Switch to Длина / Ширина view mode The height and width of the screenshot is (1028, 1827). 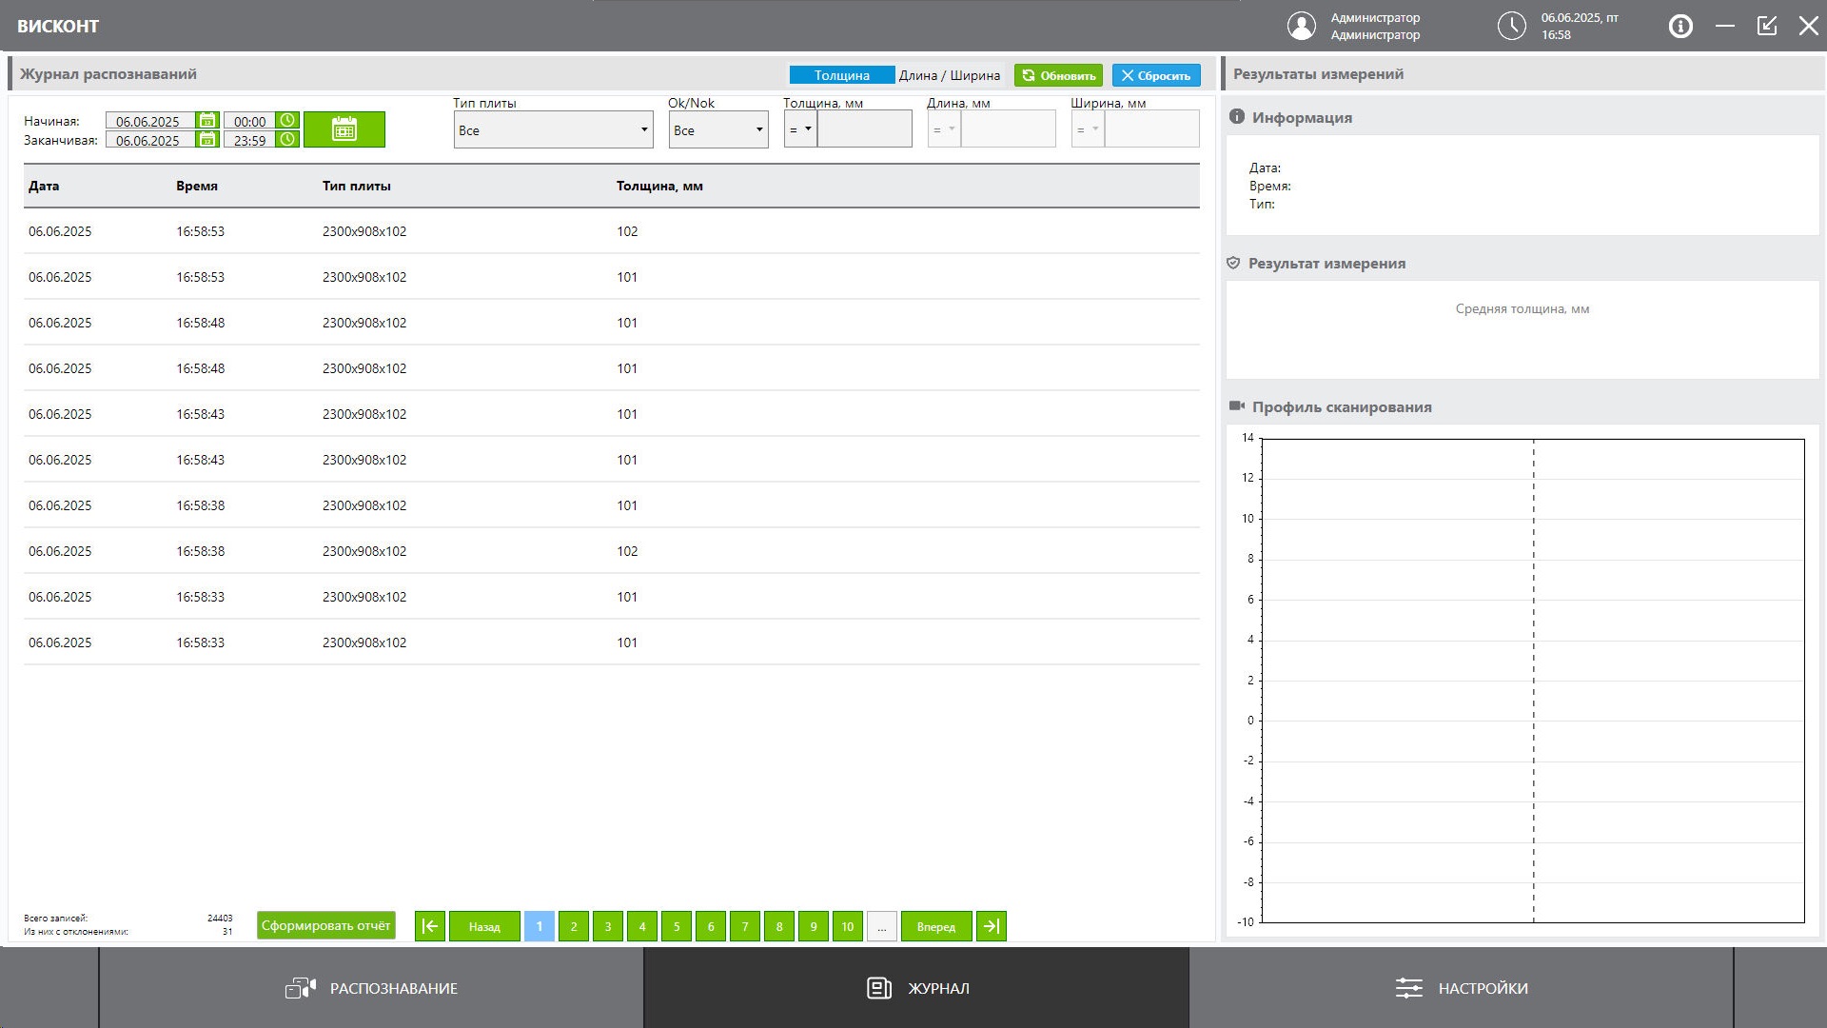click(950, 75)
